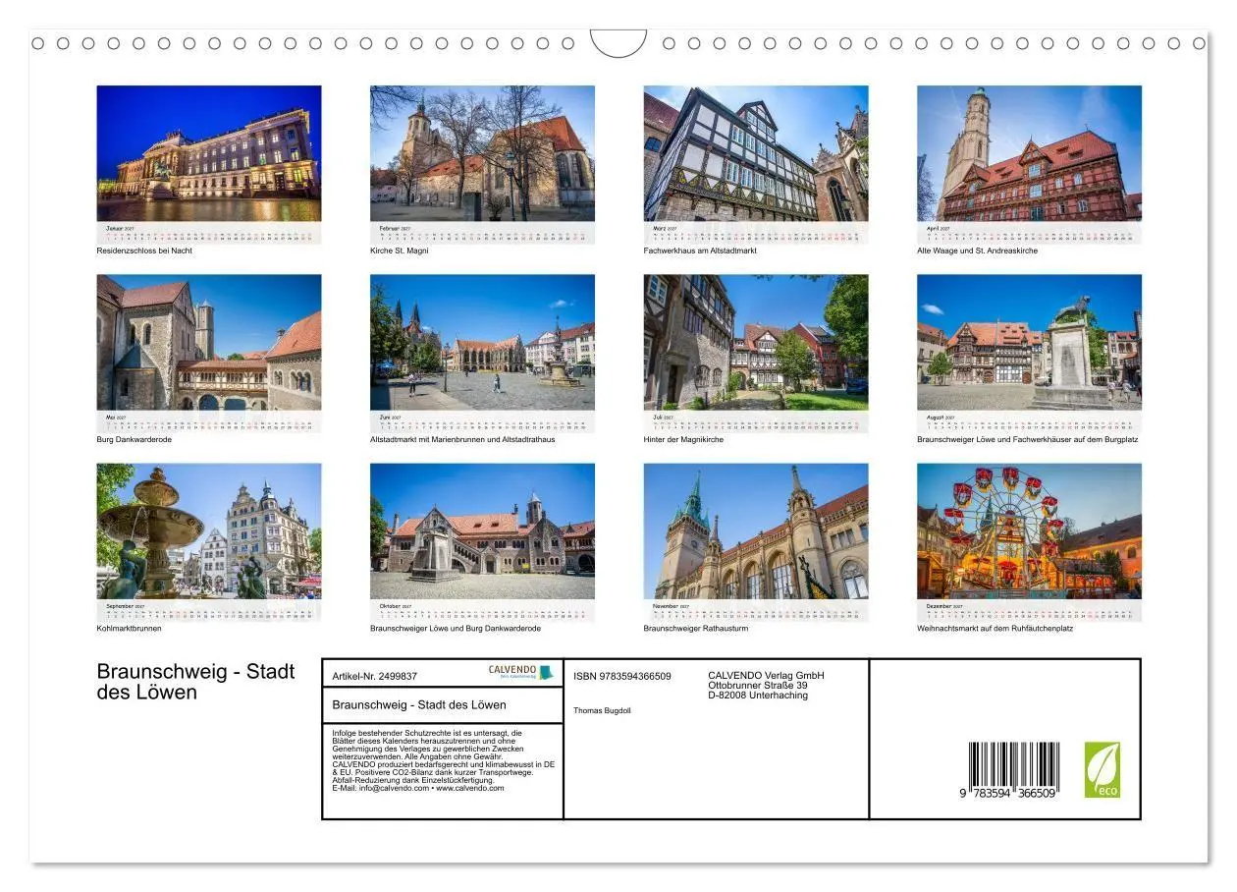Open the Hinter der Magnikirche July photo
The height and width of the screenshot is (892, 1237).
[756, 342]
